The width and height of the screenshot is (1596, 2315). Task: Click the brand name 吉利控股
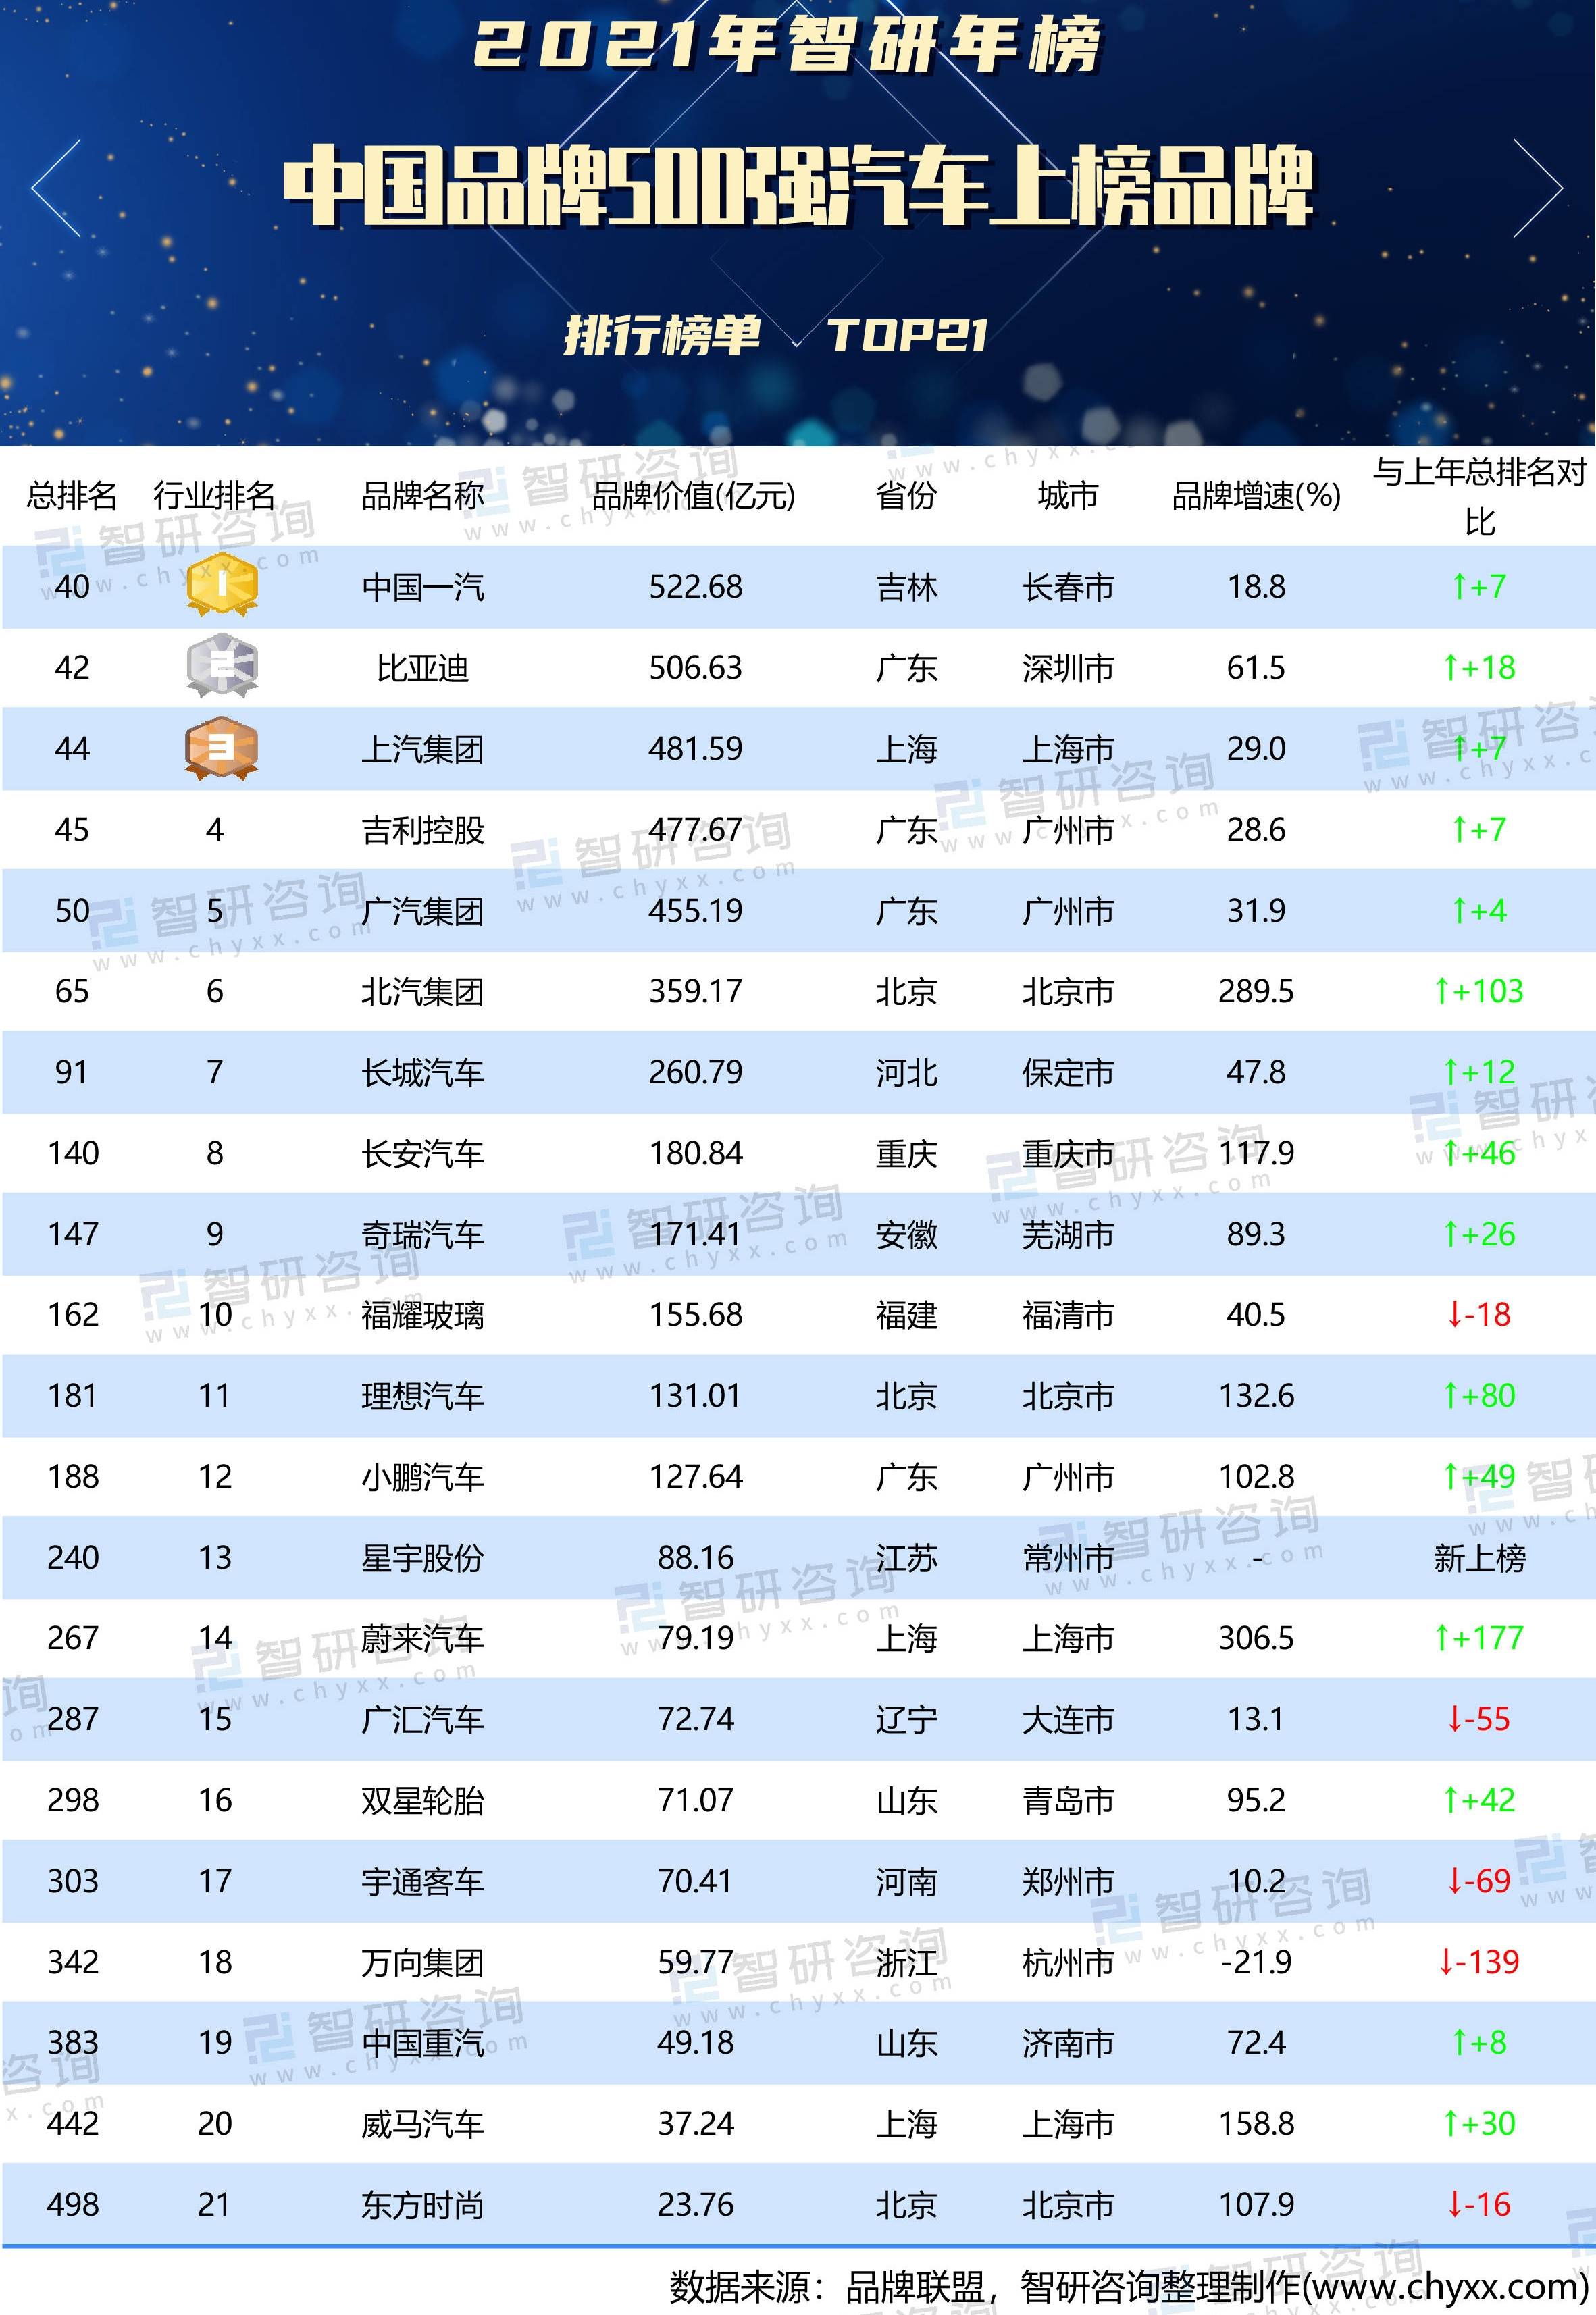pyautogui.click(x=422, y=830)
